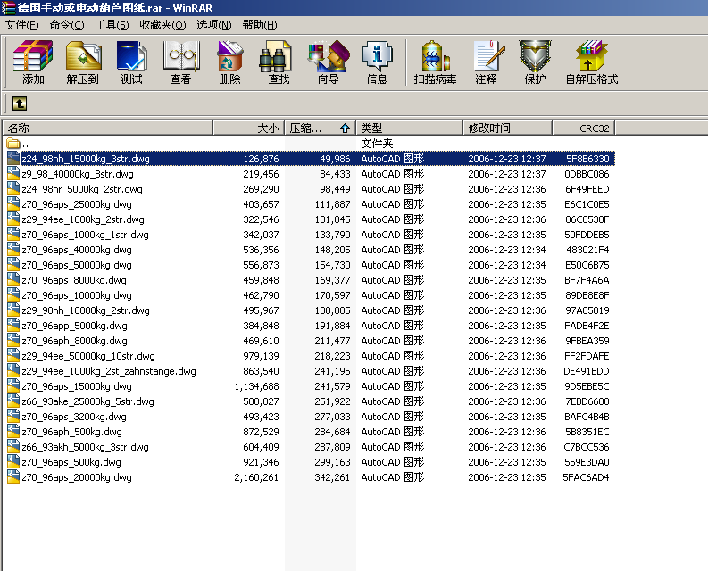
Task: Open the Tools (工具) menu
Action: 112,25
